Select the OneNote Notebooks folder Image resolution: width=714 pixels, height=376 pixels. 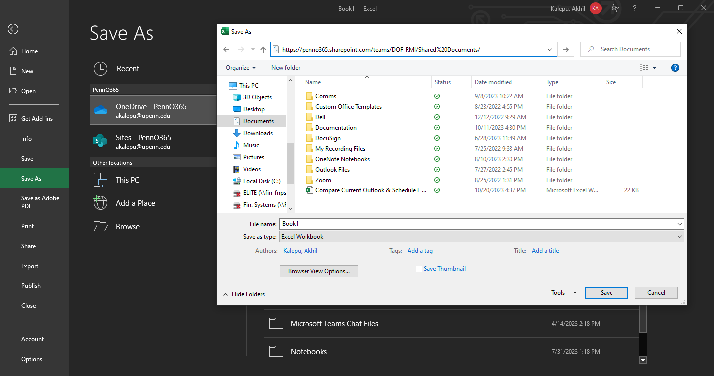pos(342,159)
